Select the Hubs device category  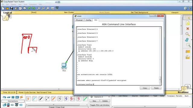[x=13, y=97]
